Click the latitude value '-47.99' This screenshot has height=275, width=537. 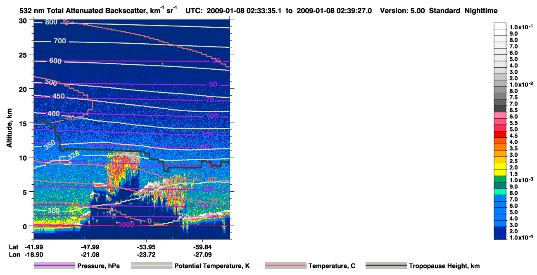(x=90, y=247)
